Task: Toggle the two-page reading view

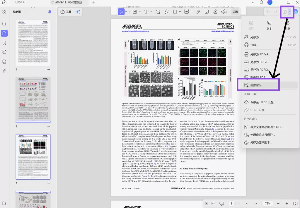Action: [x=213, y=204]
